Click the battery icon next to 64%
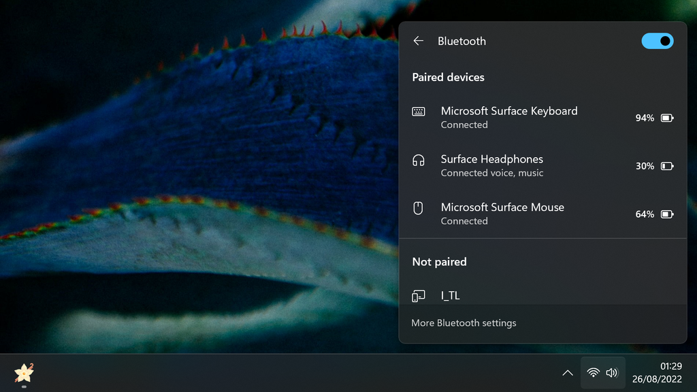 point(667,214)
